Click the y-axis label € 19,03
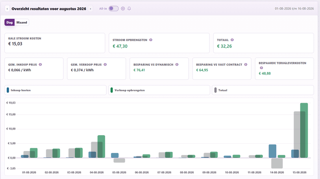 [11, 103]
